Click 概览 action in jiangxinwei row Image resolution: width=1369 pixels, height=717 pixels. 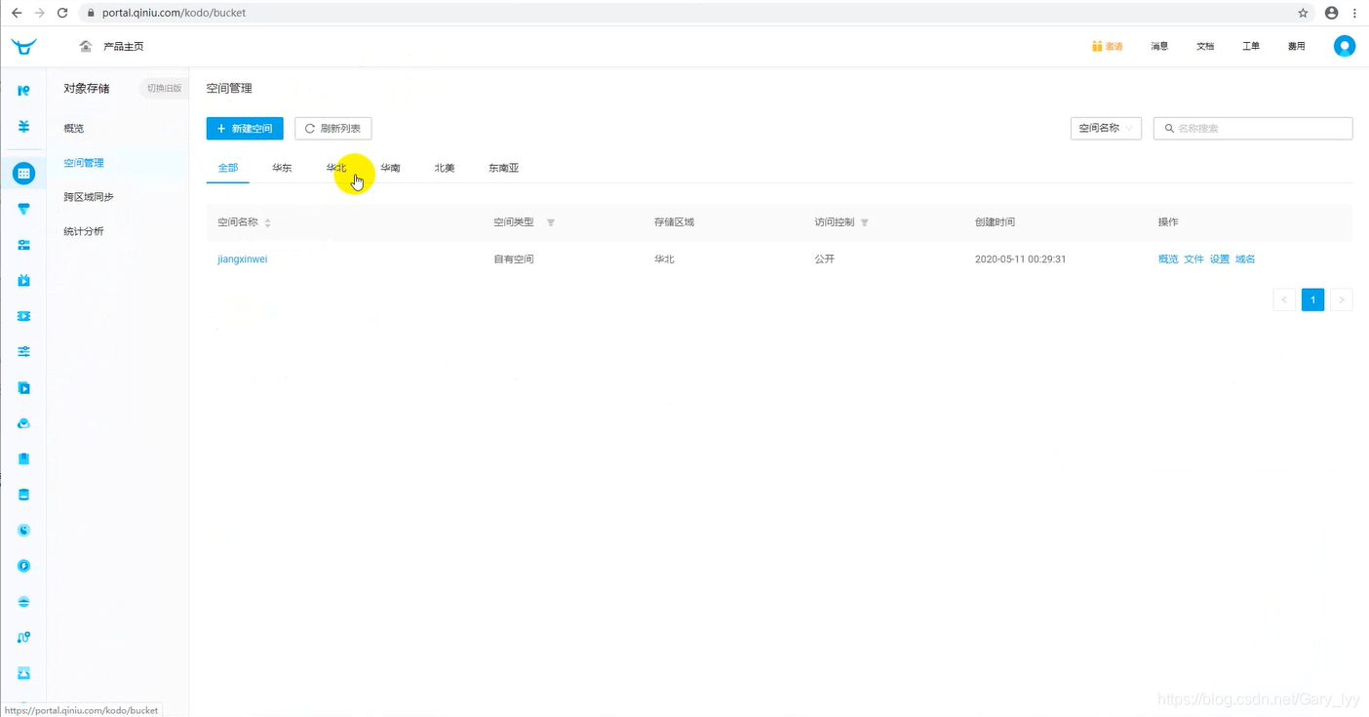[x=1168, y=259]
